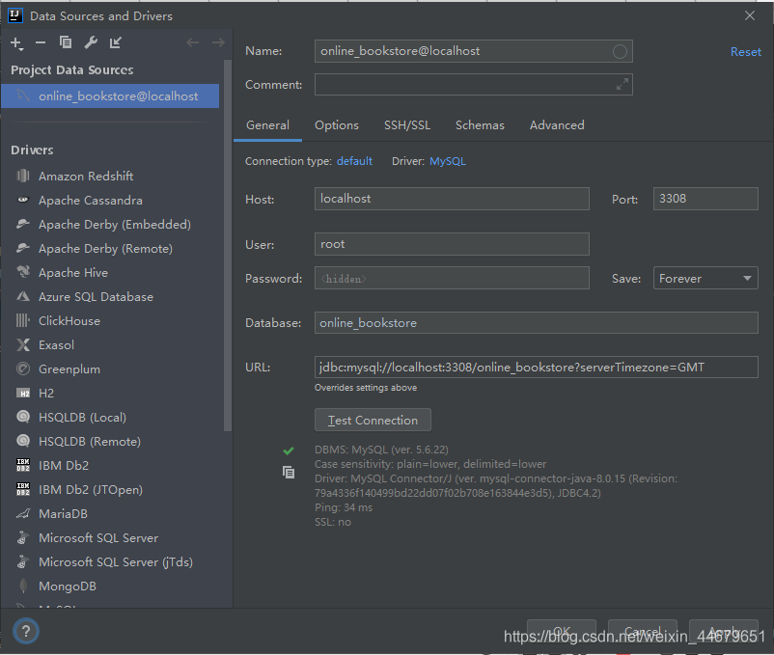Expand the Comment field editor
Viewport: 774px width, 655px height.
tap(622, 84)
